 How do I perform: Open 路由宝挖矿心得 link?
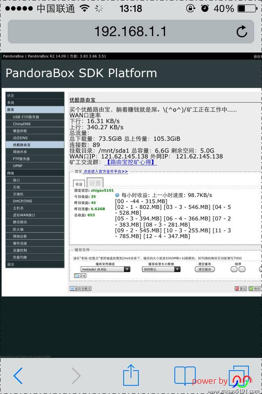130,162
